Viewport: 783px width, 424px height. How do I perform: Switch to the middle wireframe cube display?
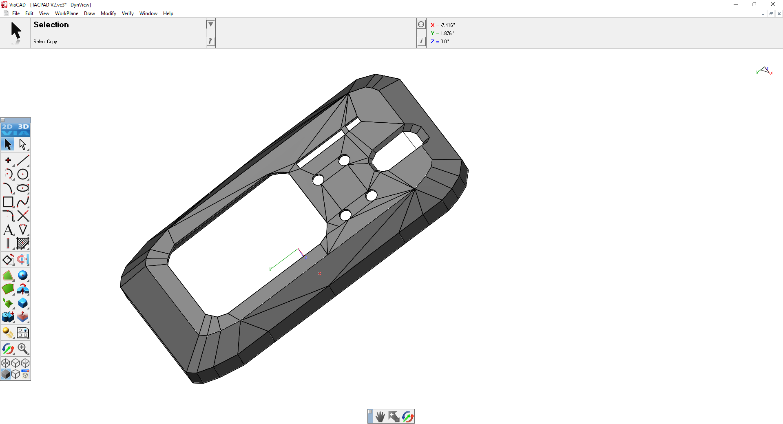(15, 363)
